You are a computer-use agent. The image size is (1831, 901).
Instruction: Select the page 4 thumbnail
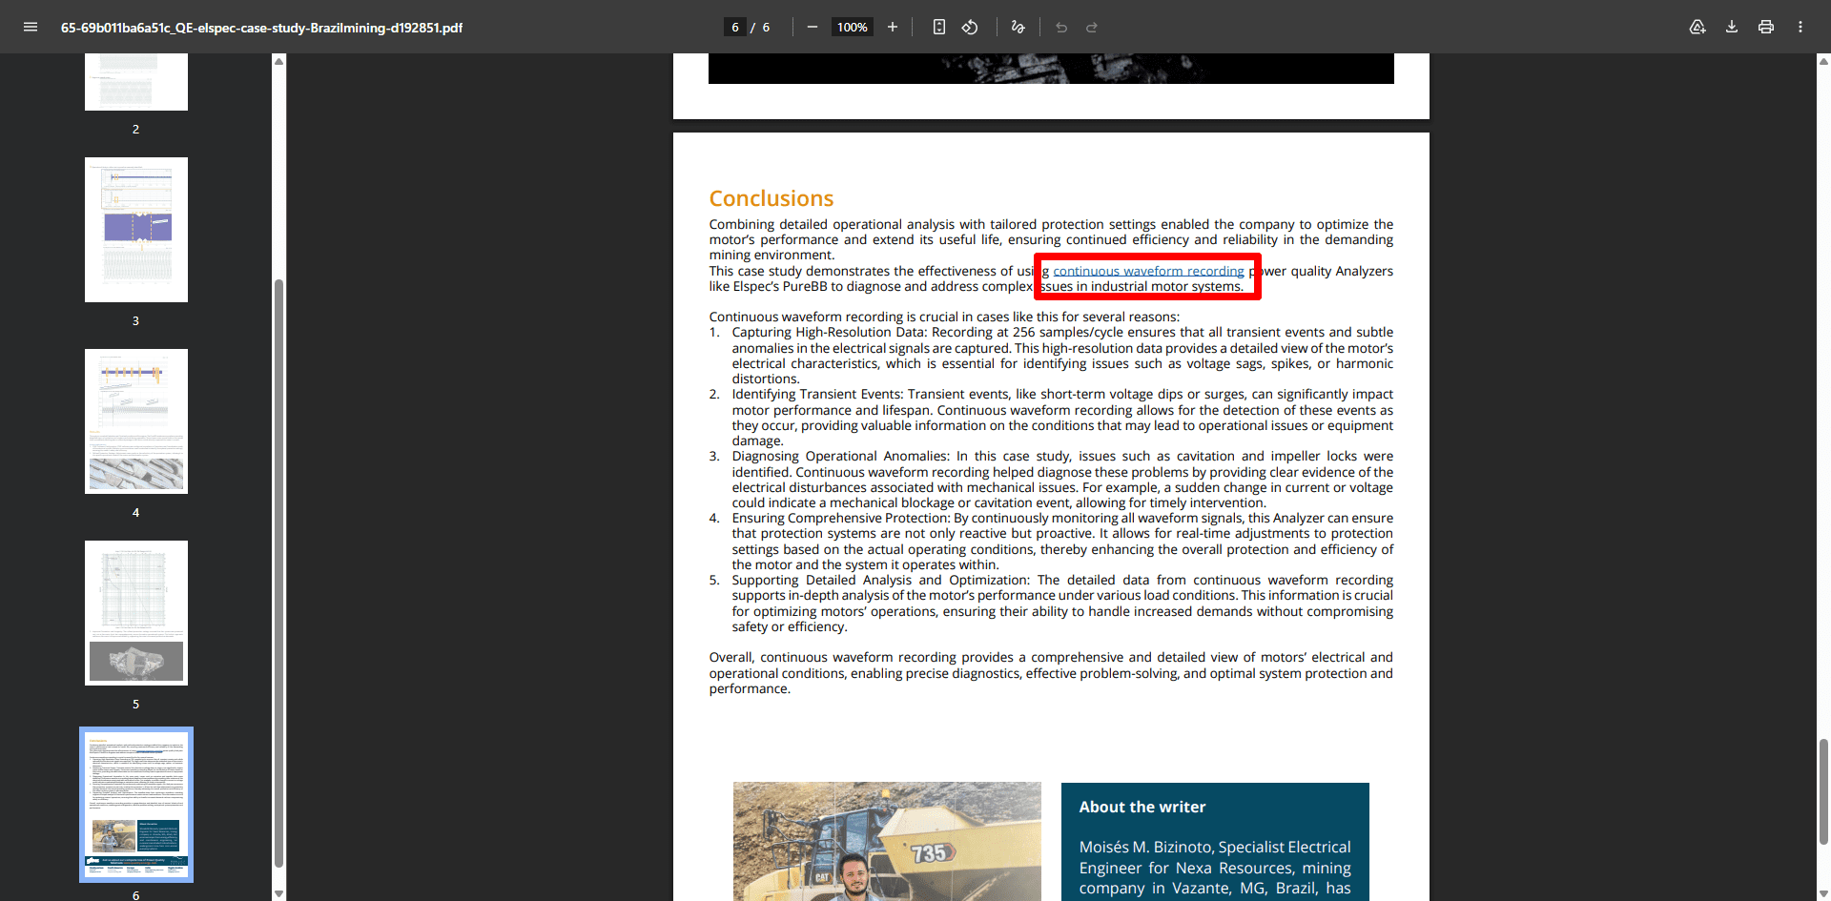coord(136,421)
